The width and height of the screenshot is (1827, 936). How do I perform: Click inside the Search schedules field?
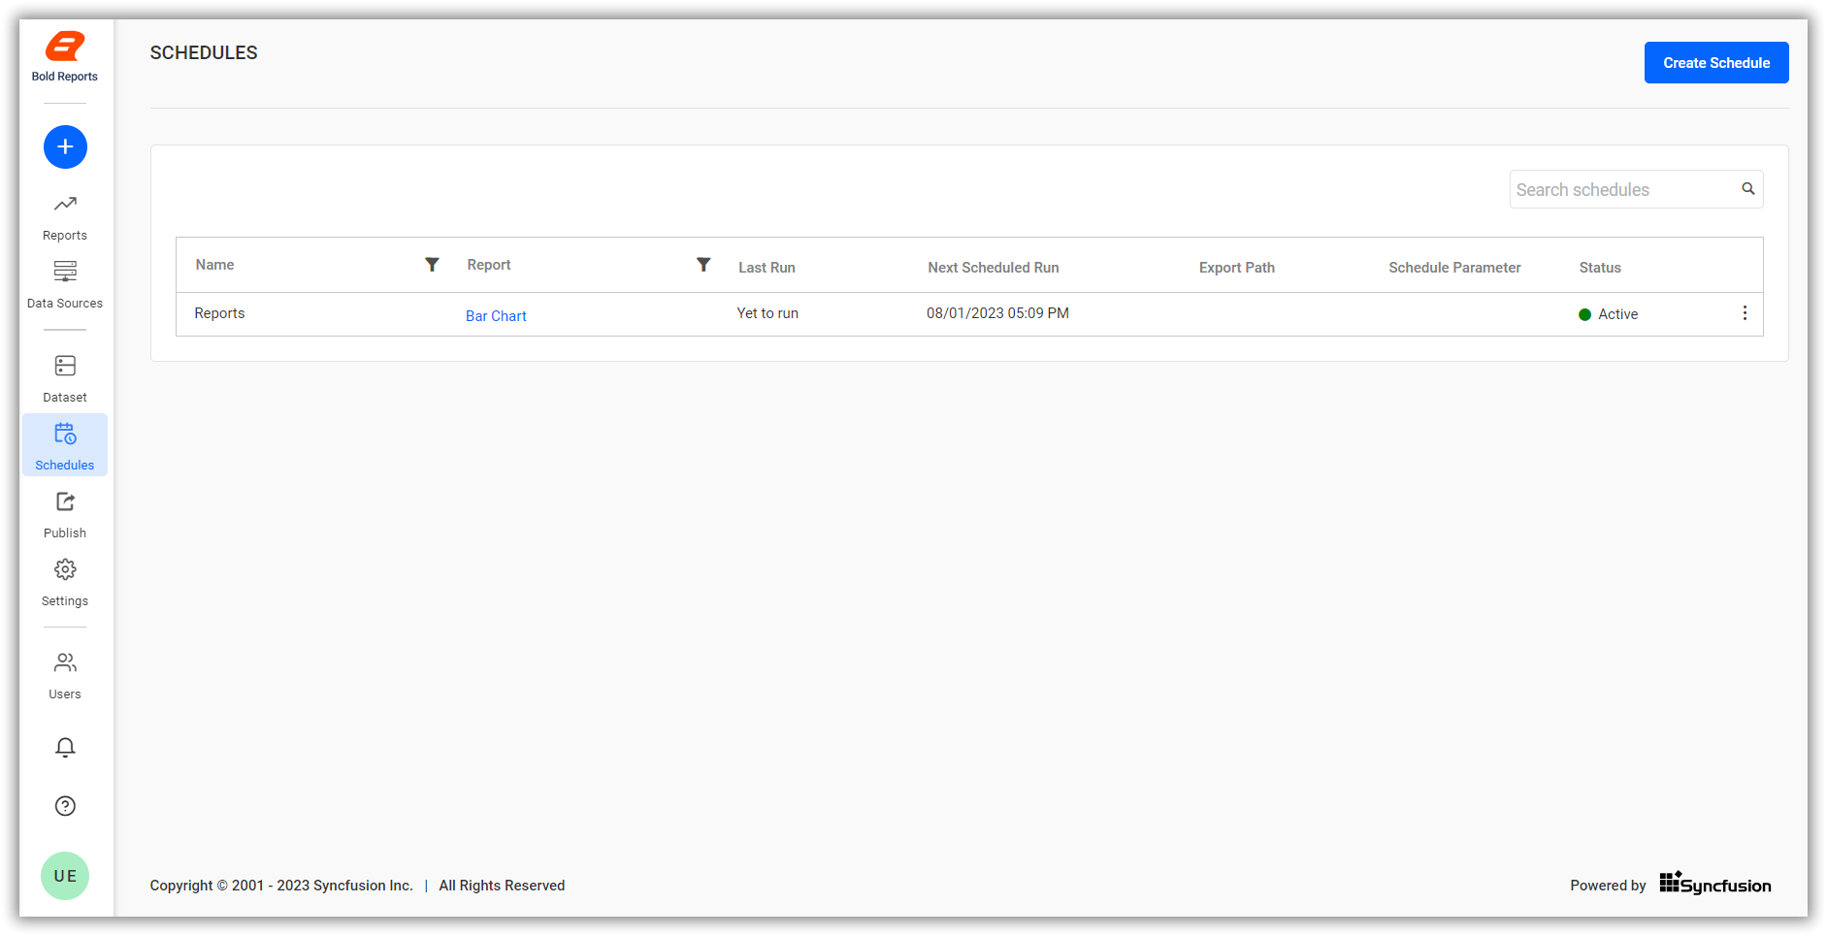coord(1611,189)
